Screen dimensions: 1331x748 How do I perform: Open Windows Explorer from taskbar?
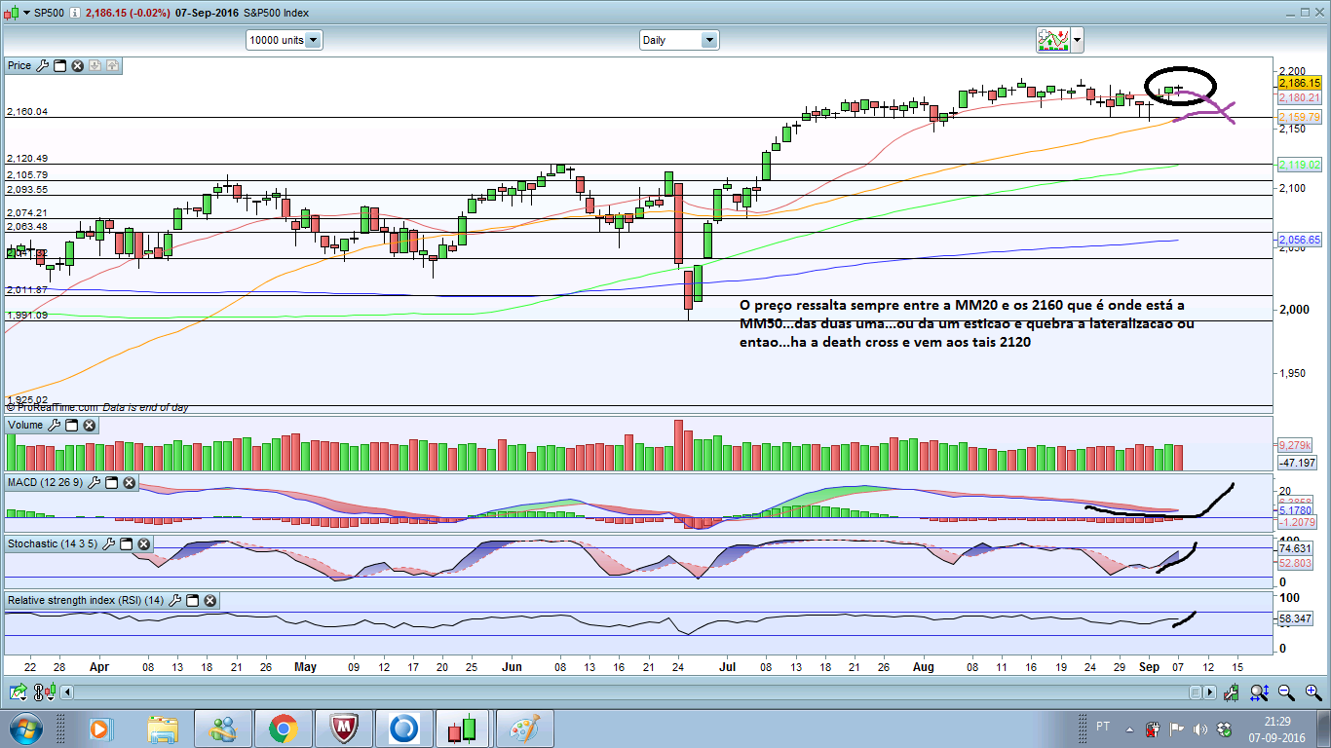(x=162, y=728)
